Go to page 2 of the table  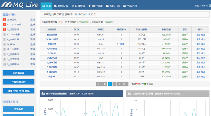(114, 84)
